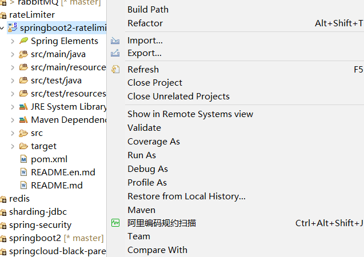Open the Compare With submenu
The image size is (364, 257).
157,250
